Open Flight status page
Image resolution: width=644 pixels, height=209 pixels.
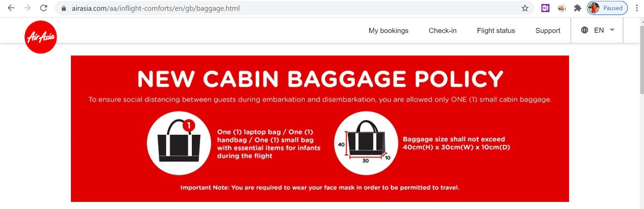click(496, 31)
